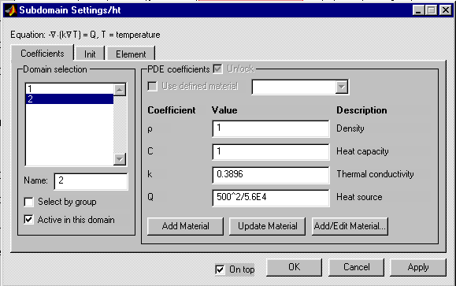Open the Element tab
This screenshot has width=456, height=286.
(131, 54)
